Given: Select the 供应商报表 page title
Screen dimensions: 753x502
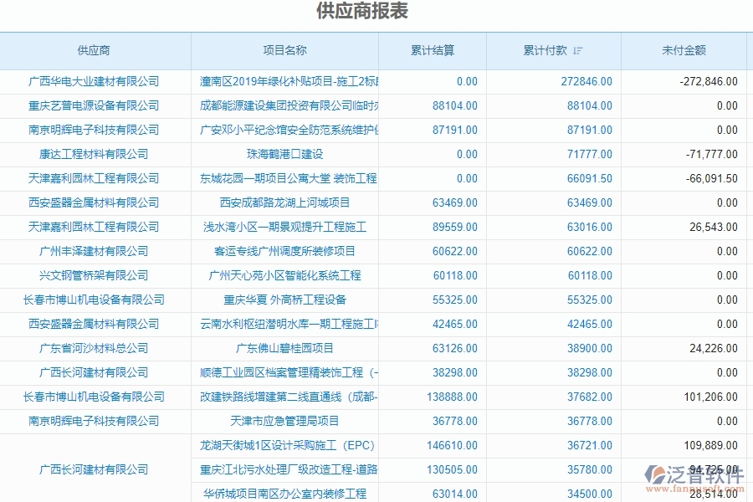Looking at the screenshot, I should [376, 11].
